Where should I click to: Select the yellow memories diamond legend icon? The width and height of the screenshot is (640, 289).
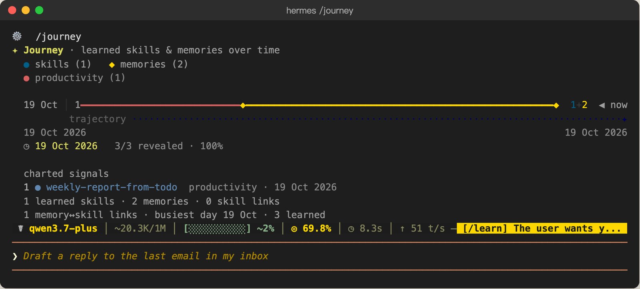coord(112,65)
